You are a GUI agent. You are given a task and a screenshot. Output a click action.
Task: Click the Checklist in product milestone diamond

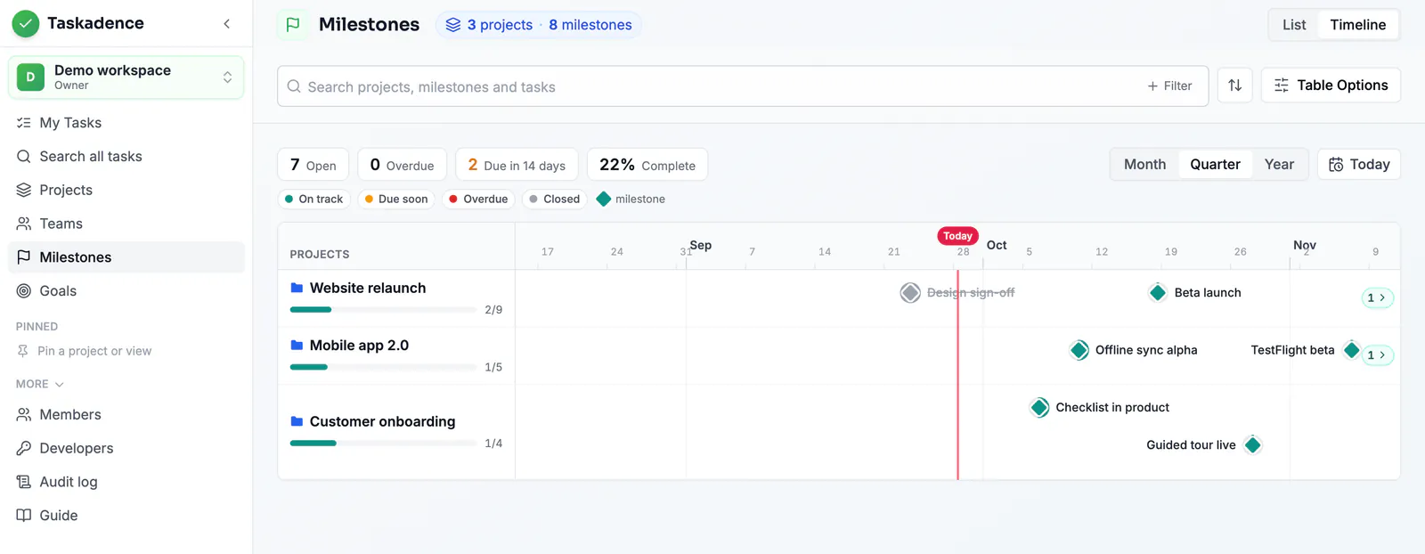click(x=1039, y=408)
